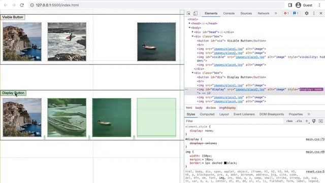Viewport: 325px width, 183px height.
Task: Click the new style rule plus icon
Action: point(307,121)
